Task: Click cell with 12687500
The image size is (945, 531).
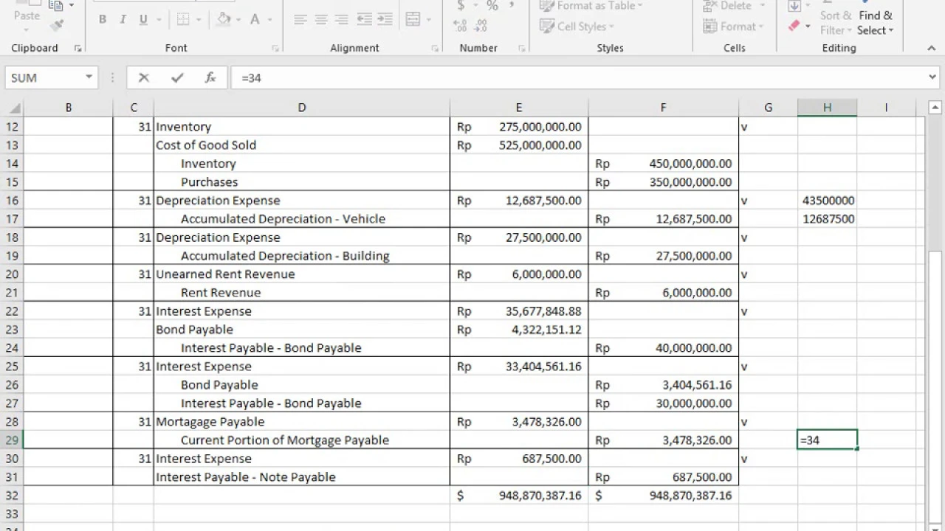Action: coord(827,218)
